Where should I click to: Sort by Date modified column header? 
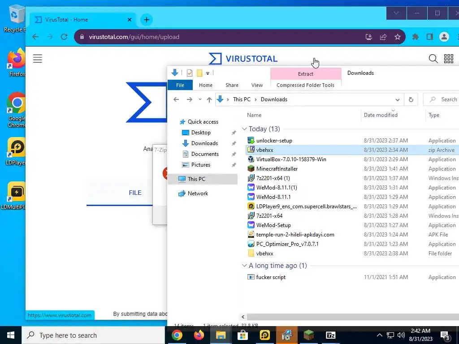(381, 115)
